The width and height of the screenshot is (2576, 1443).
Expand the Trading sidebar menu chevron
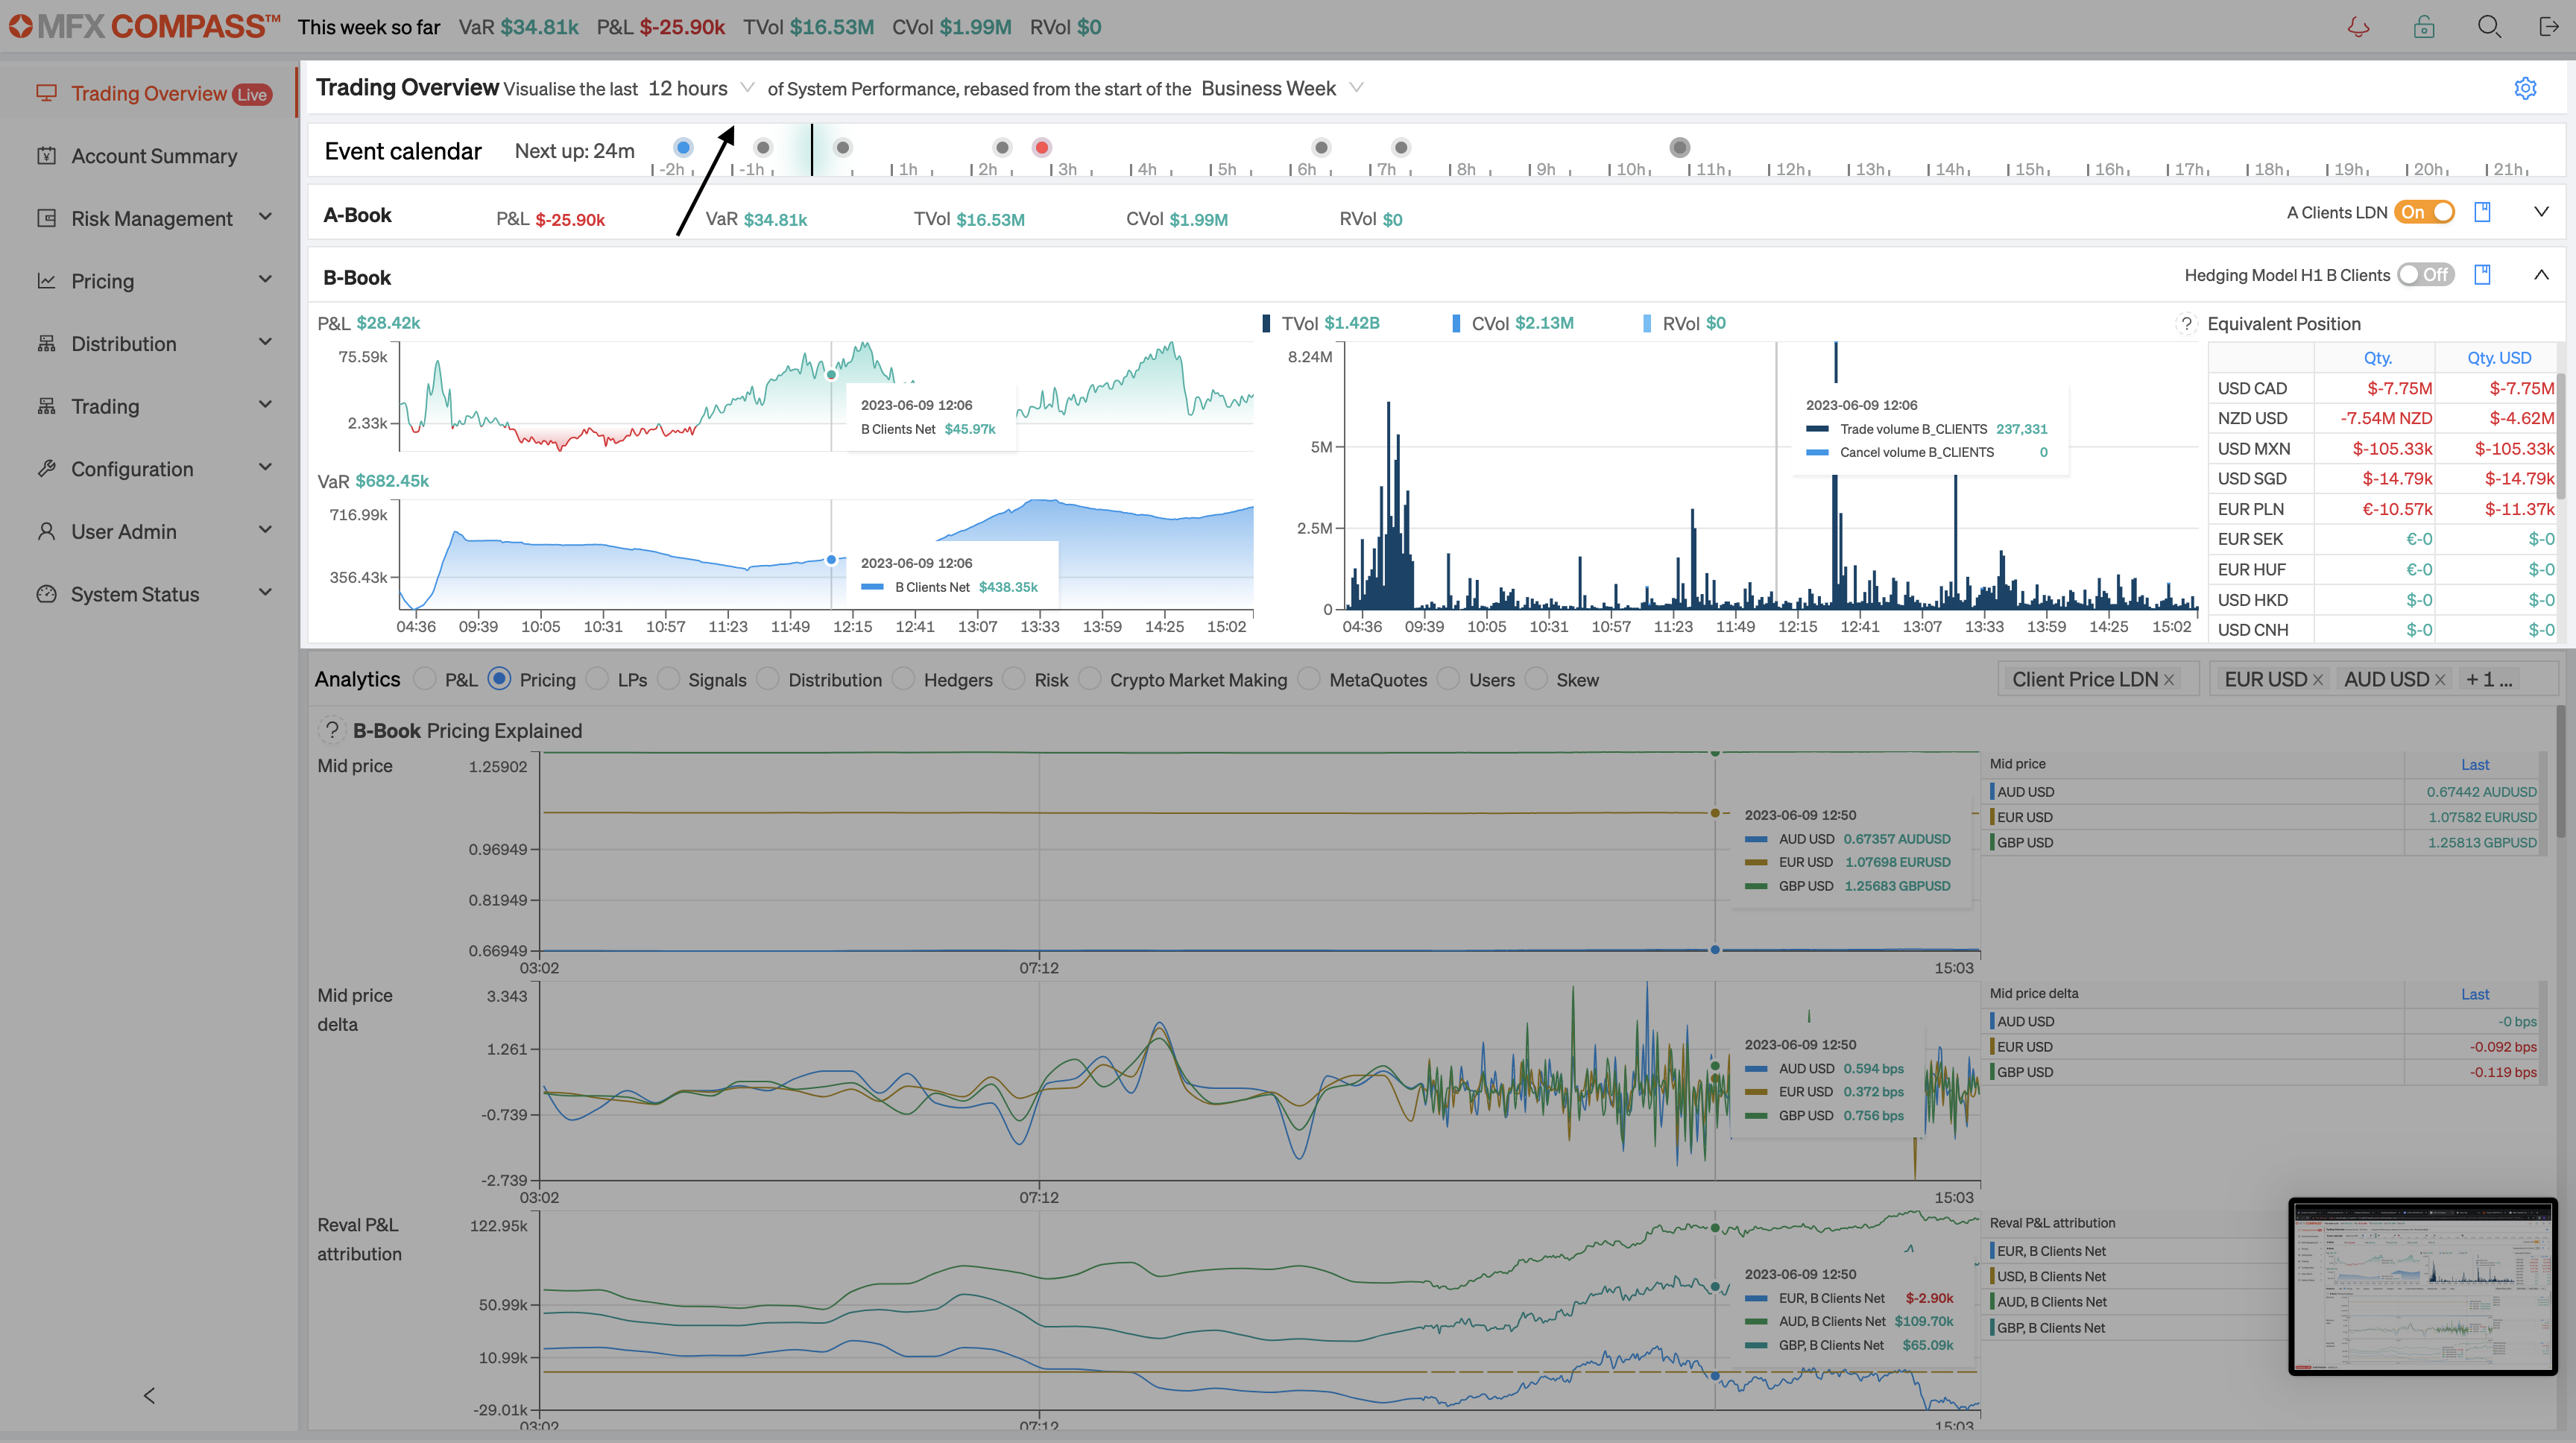(x=265, y=405)
